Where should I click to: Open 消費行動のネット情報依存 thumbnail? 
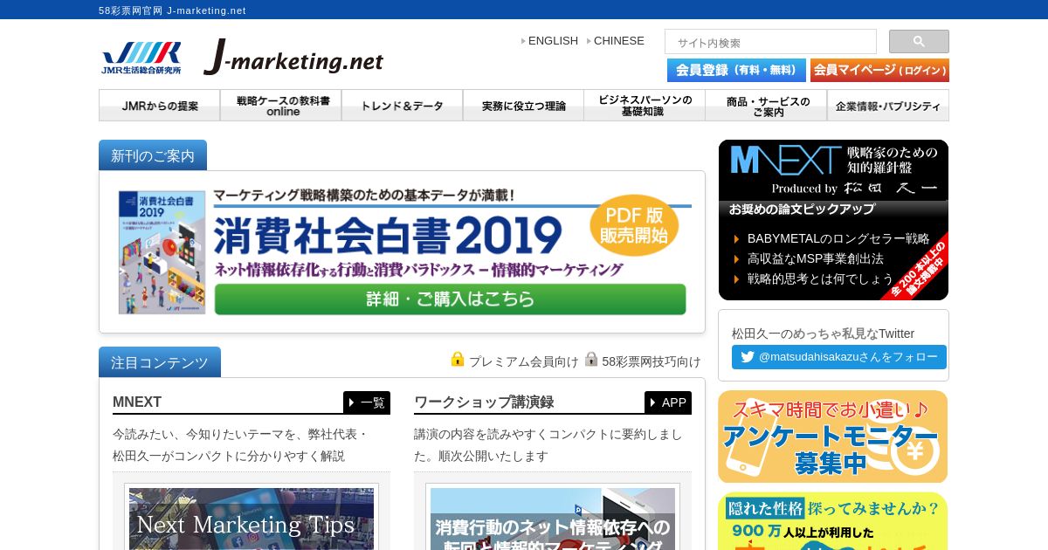553,519
